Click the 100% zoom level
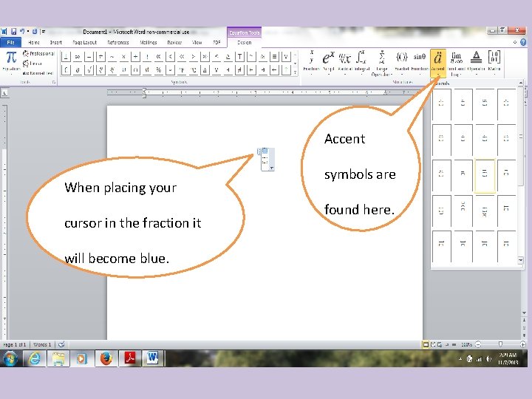Screen dimensions: 532x399 (466, 344)
